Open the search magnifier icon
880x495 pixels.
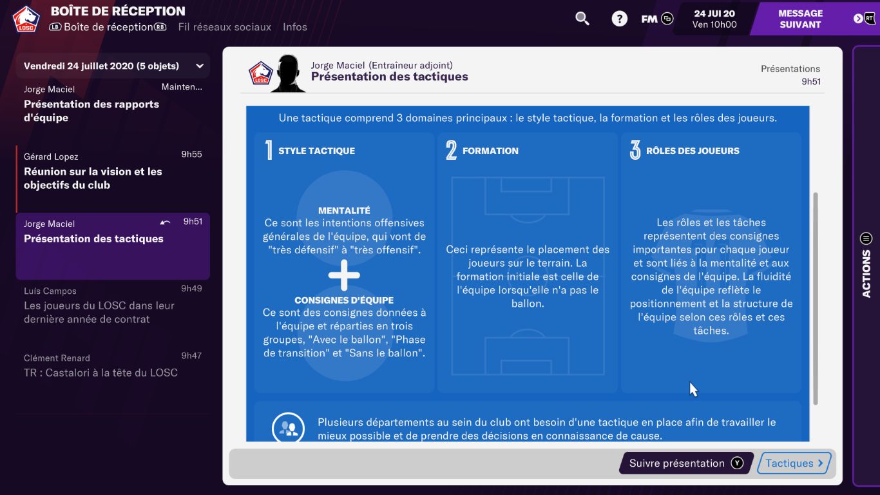point(582,19)
